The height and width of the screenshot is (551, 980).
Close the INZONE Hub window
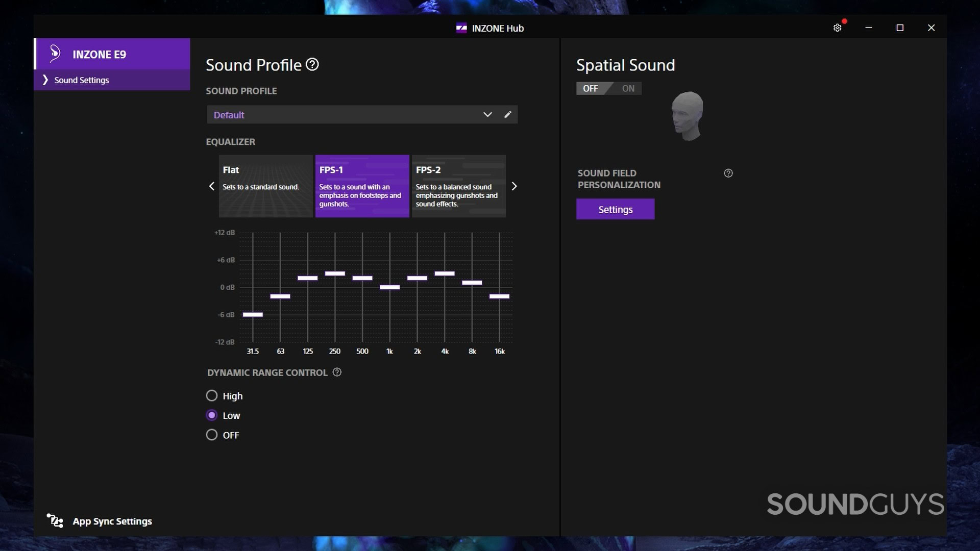[x=931, y=28]
